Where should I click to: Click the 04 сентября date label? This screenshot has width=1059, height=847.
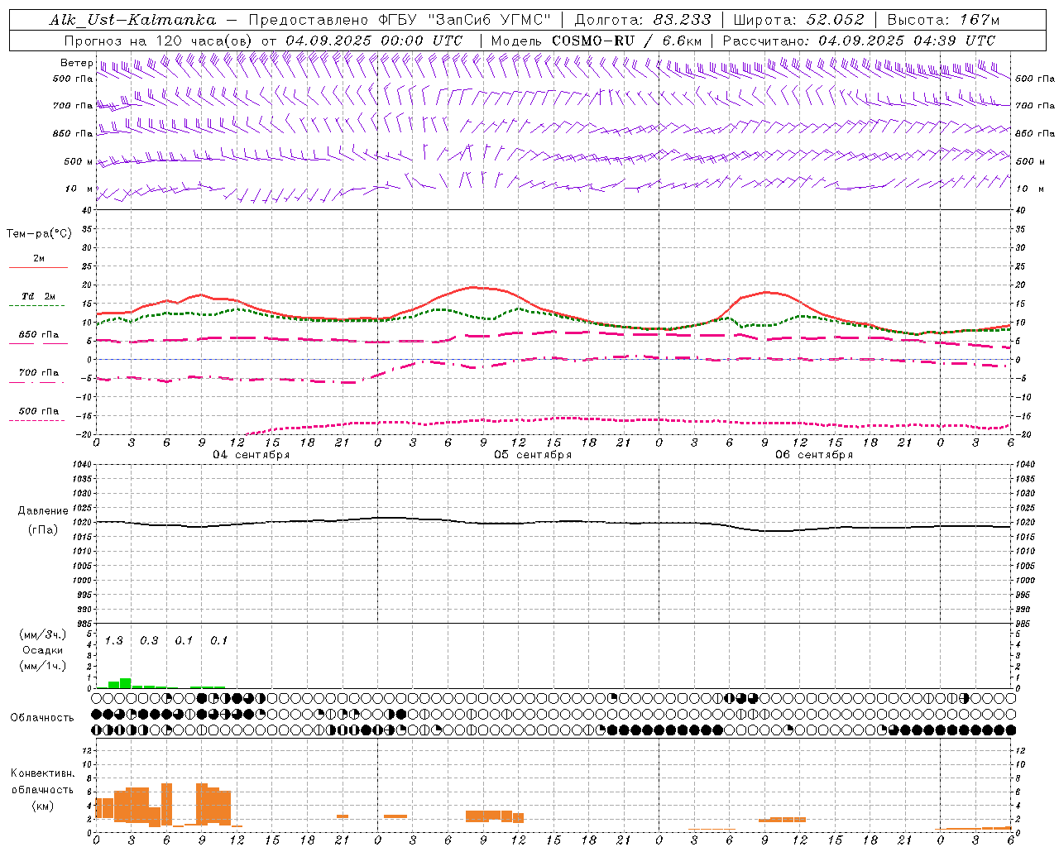252,455
